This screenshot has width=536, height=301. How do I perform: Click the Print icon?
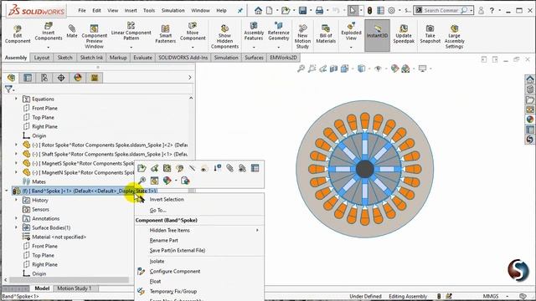click(319, 11)
